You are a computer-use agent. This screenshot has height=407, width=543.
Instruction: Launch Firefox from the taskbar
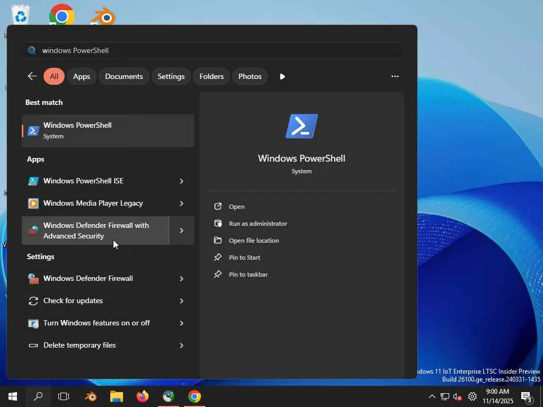click(142, 396)
